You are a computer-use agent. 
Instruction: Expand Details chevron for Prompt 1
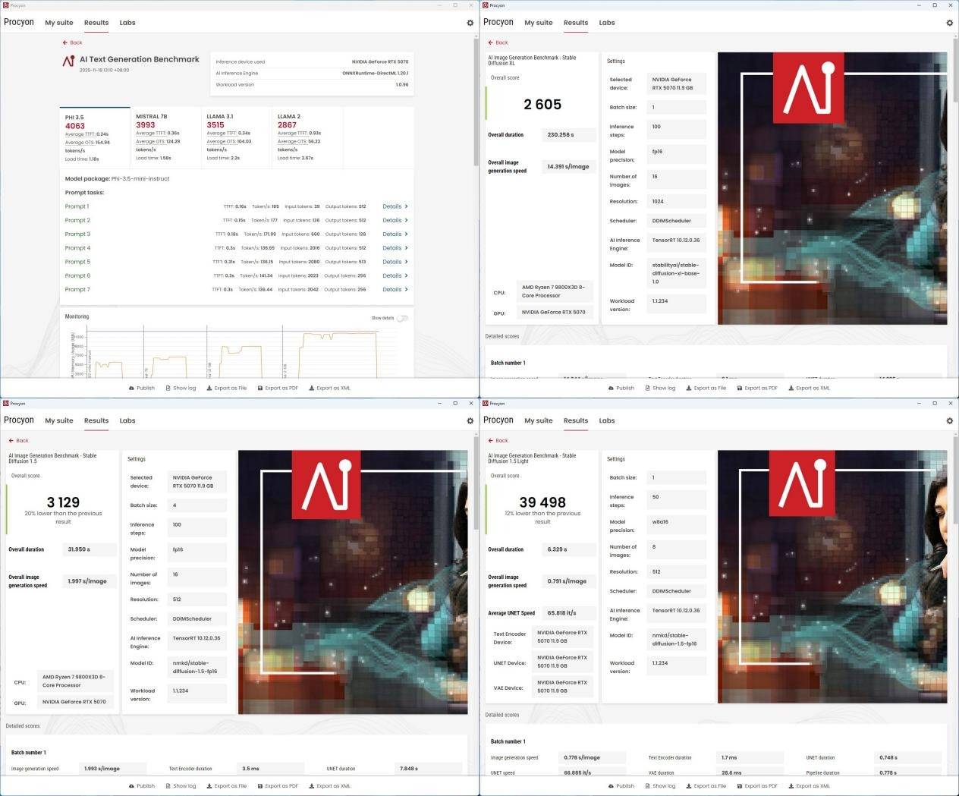pyautogui.click(x=395, y=206)
